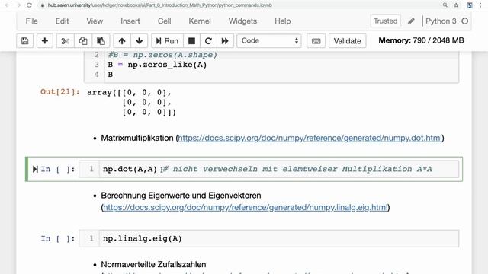Click the site lock icon in address bar
Viewport: 488px width, 274px height.
43,5
